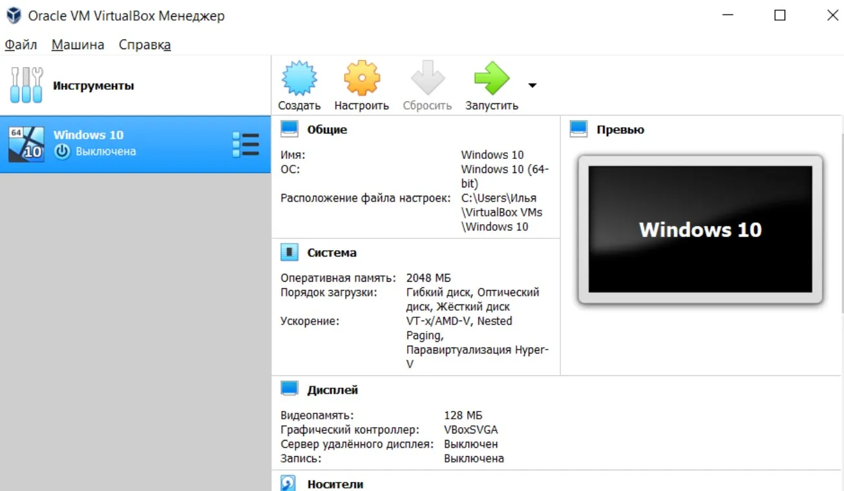Click the power state icon beside Выключена
844x491 pixels.
click(x=62, y=152)
